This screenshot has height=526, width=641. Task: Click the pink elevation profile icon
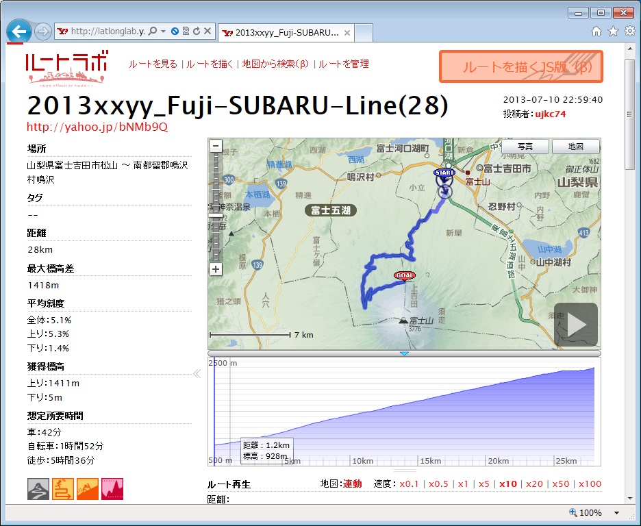coord(112,489)
